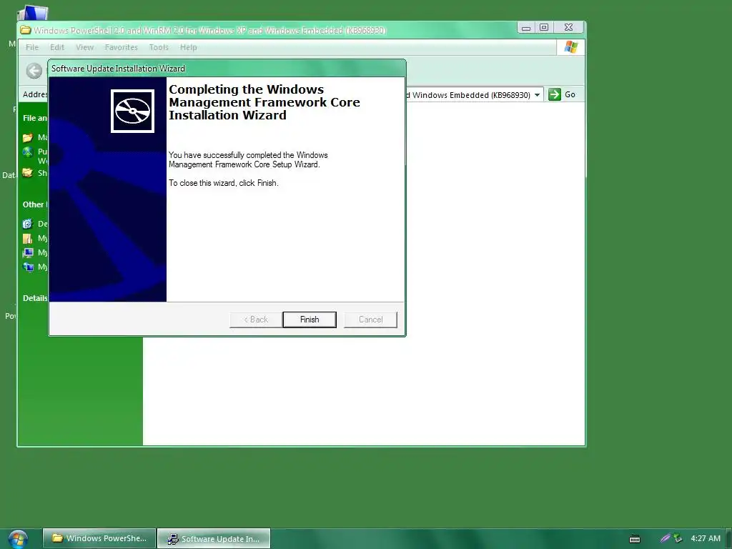
Task: Expand the Explorer address bar dropdown arrow
Action: point(537,95)
